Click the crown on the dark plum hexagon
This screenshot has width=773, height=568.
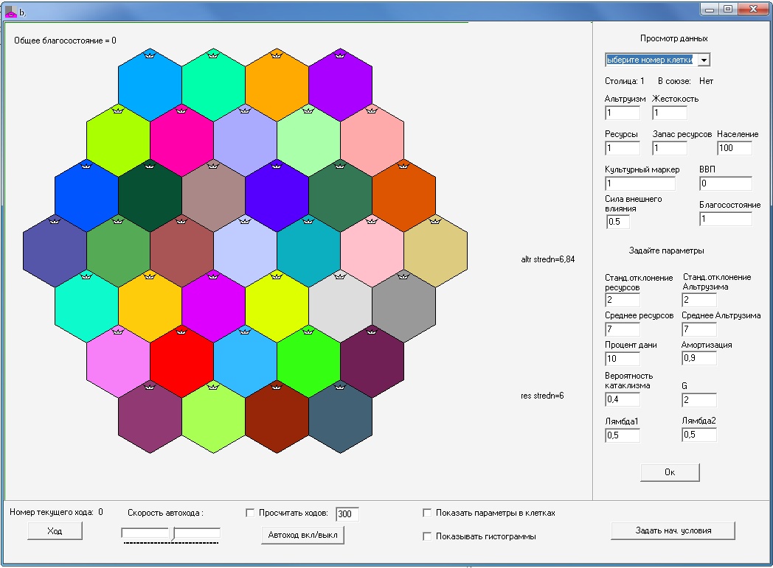click(372, 332)
